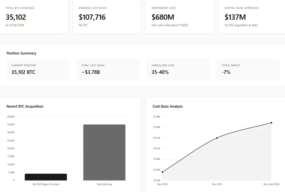Click the Nov 2025 data point on line
Viewport: 285px width, 192px height.
coord(162,172)
